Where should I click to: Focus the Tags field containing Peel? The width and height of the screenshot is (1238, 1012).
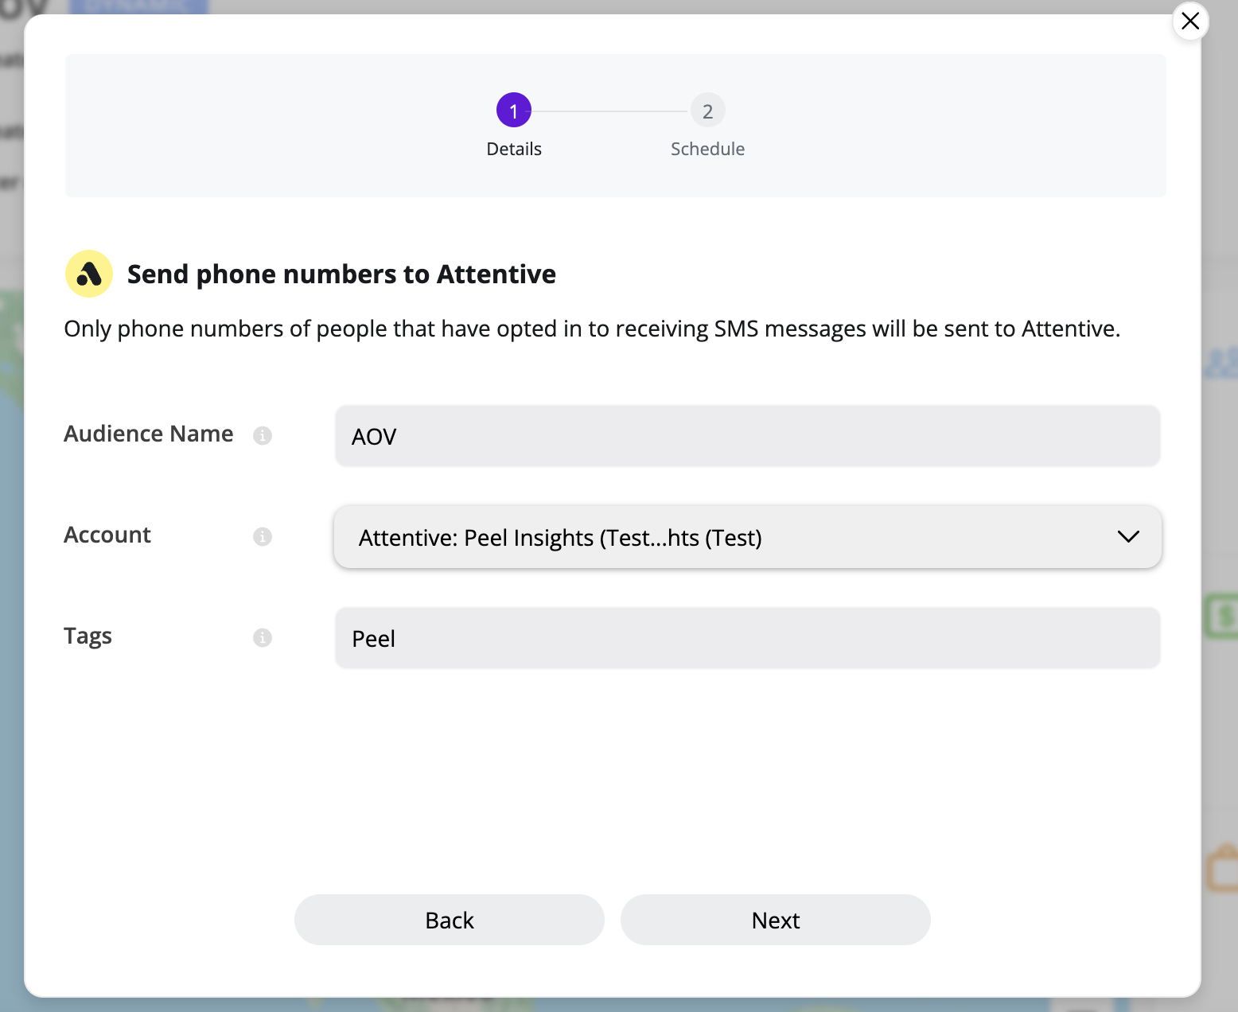coord(748,638)
